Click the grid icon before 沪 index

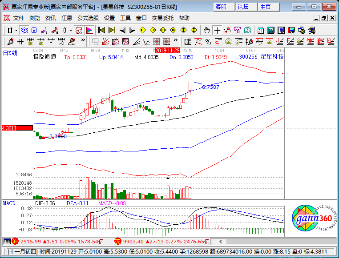(7, 242)
